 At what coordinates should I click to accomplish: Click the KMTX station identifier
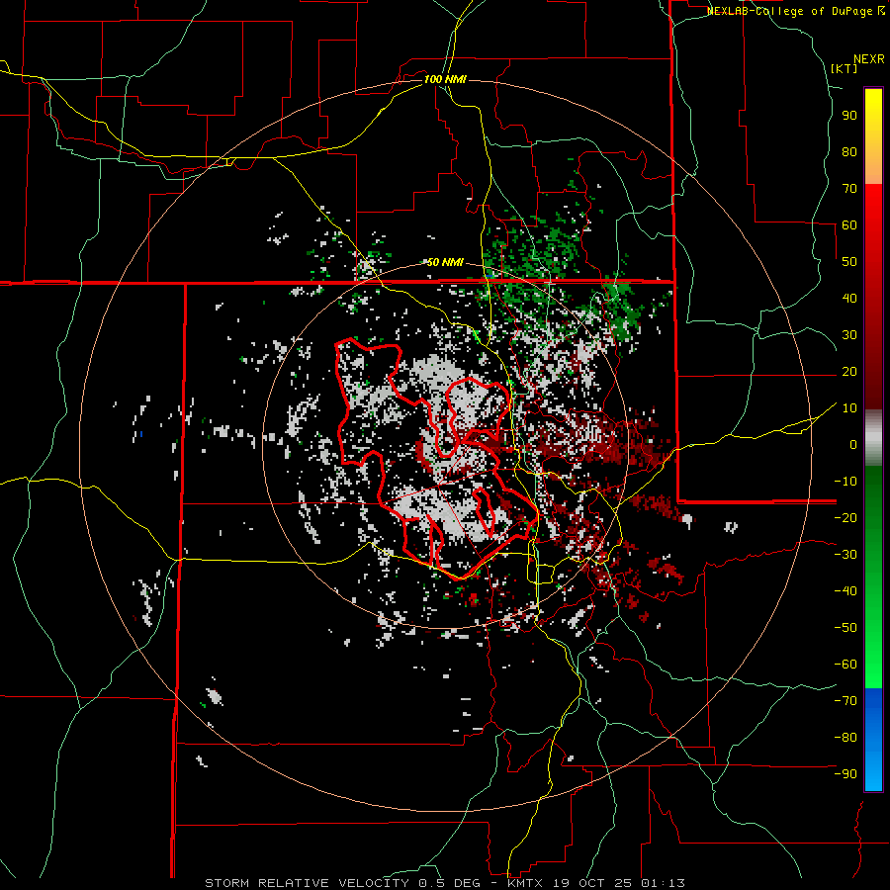click(x=525, y=883)
